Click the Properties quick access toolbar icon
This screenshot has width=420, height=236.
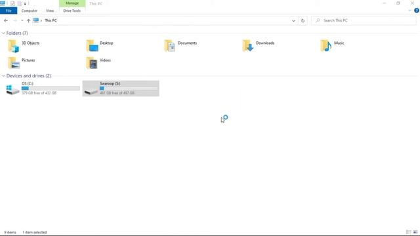[12, 3]
